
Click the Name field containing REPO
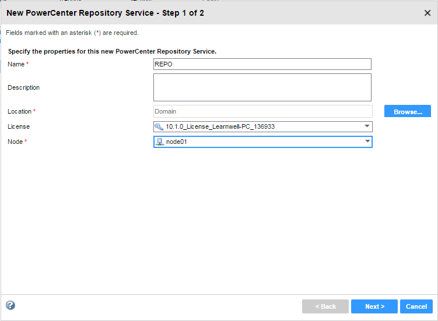click(262, 64)
